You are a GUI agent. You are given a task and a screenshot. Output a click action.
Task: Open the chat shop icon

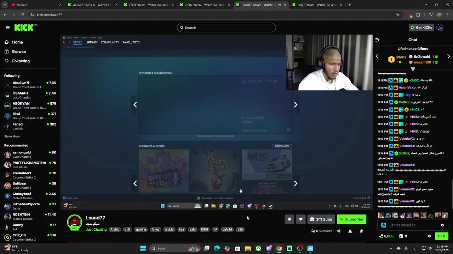click(401, 236)
